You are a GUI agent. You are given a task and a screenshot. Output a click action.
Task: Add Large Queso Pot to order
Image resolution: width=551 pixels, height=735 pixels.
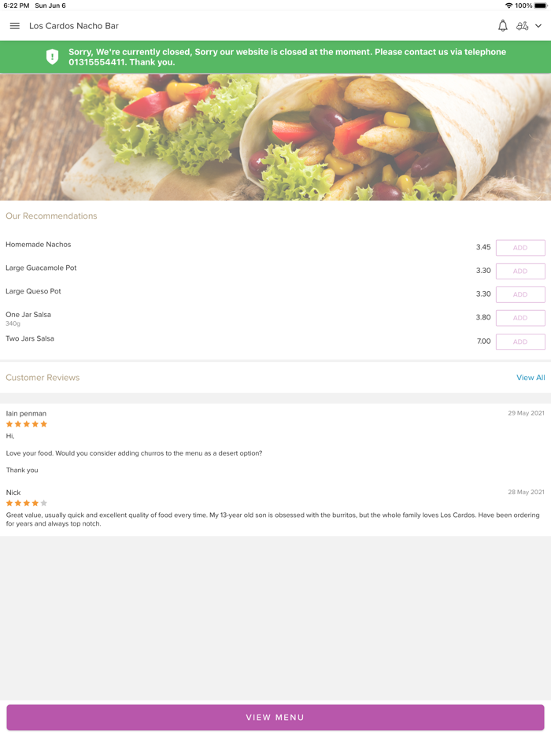[x=520, y=294]
